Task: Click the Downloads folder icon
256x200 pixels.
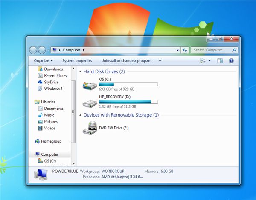Action: click(40, 69)
